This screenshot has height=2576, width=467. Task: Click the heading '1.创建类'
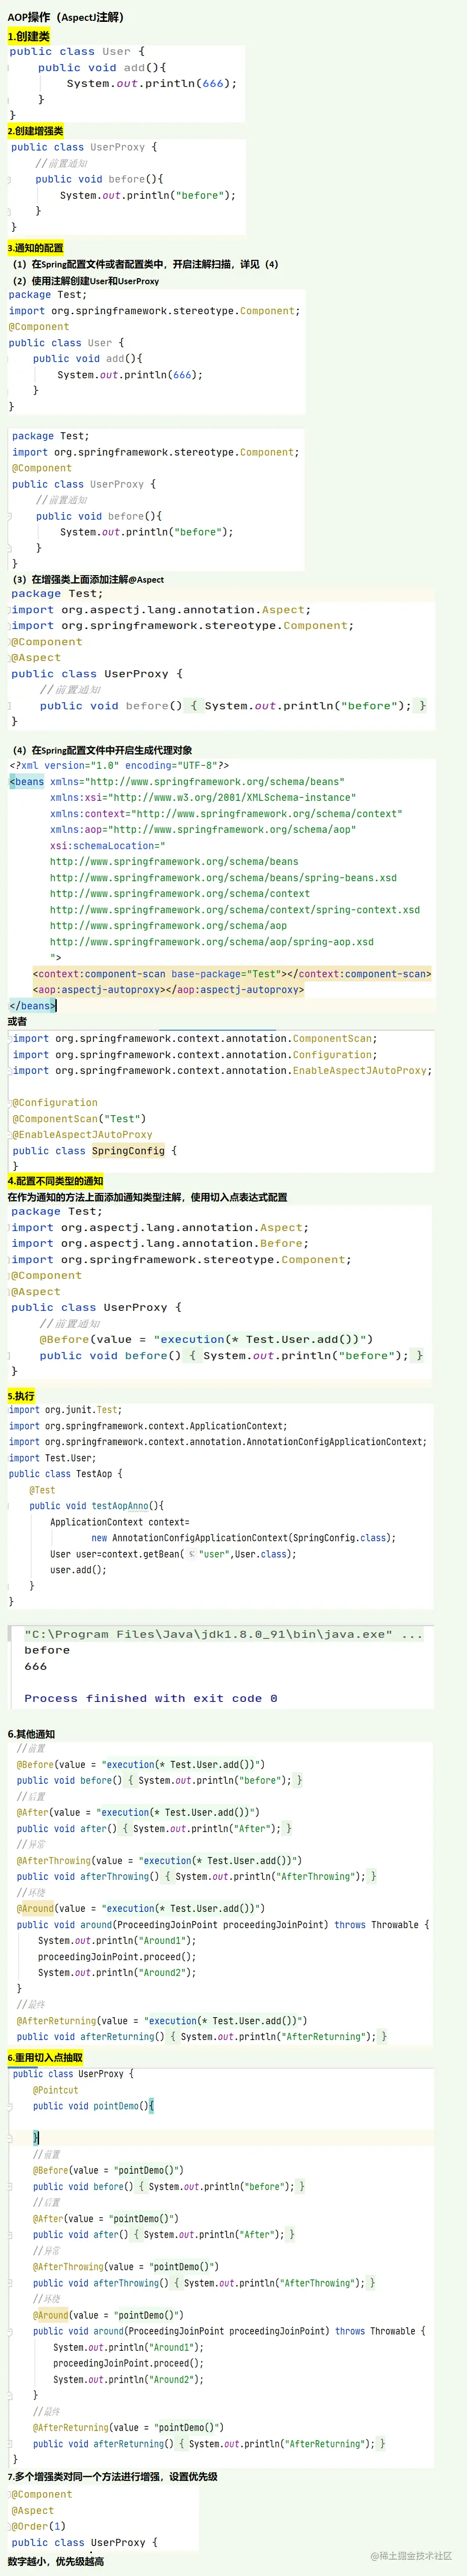pos(28,36)
